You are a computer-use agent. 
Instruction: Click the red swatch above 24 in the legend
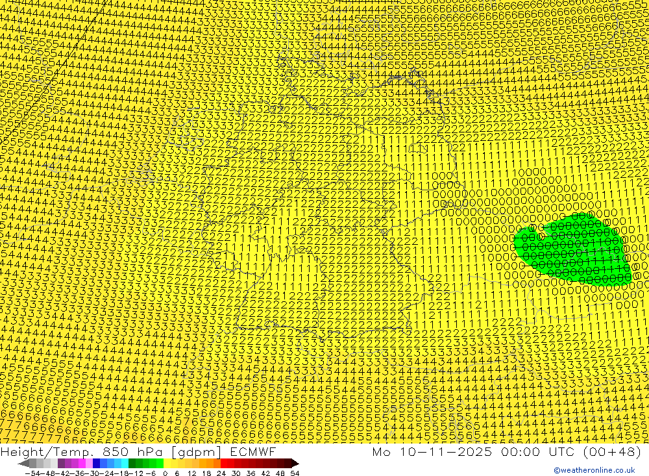tap(224, 464)
